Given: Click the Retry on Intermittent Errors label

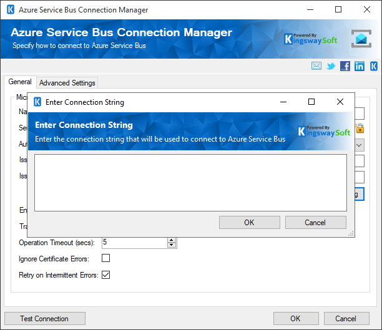Looking at the screenshot, I should (59, 275).
